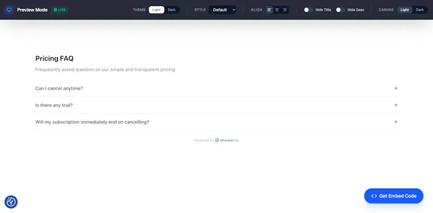
Task: Open the bitstackhub powered-by link
Action: (x=227, y=140)
